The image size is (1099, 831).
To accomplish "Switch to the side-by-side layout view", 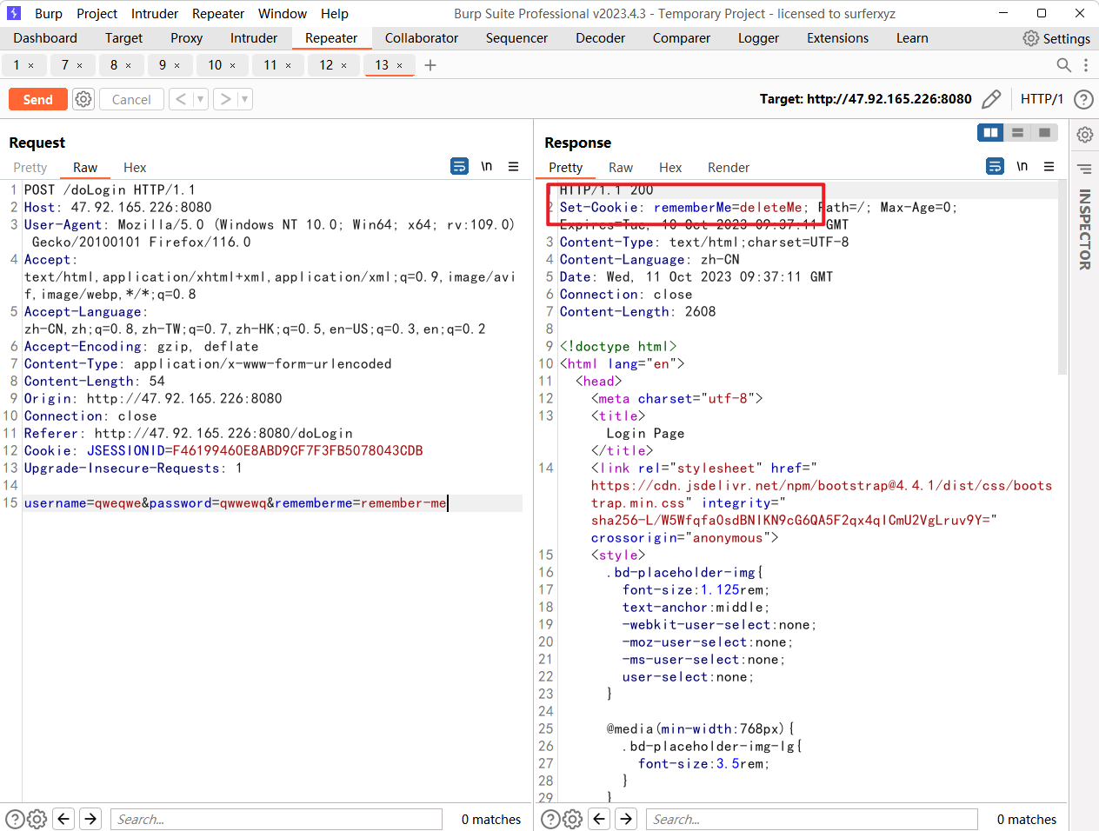I will coord(989,132).
